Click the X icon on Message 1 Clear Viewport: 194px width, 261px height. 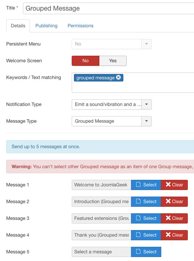click(168, 185)
